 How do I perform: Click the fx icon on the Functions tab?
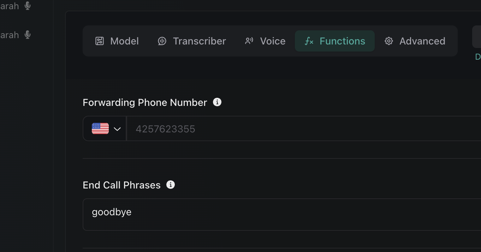pos(309,41)
